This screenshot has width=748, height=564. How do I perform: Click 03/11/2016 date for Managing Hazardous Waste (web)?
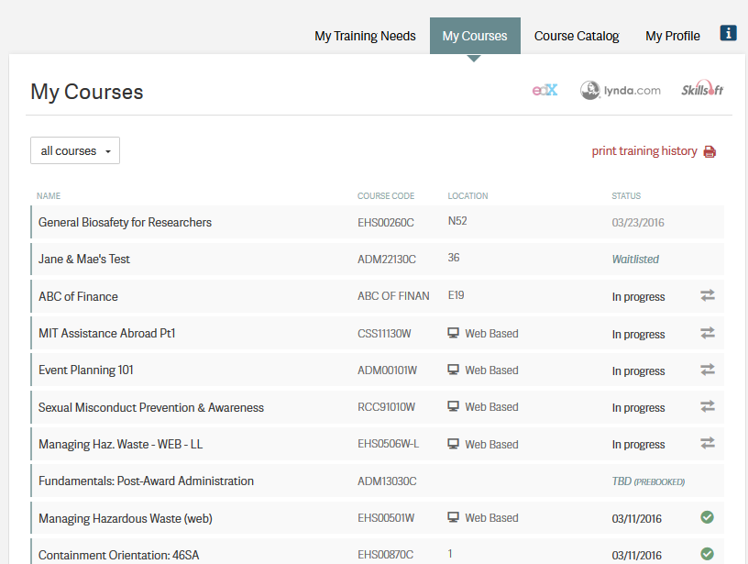tap(637, 518)
